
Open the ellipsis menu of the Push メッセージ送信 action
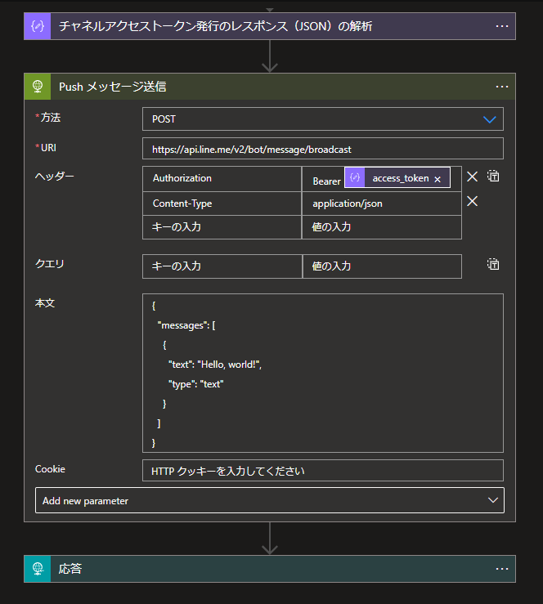click(502, 87)
